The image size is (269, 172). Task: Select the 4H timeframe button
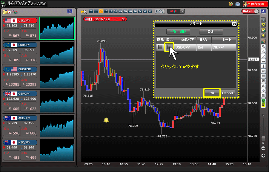[130, 11]
